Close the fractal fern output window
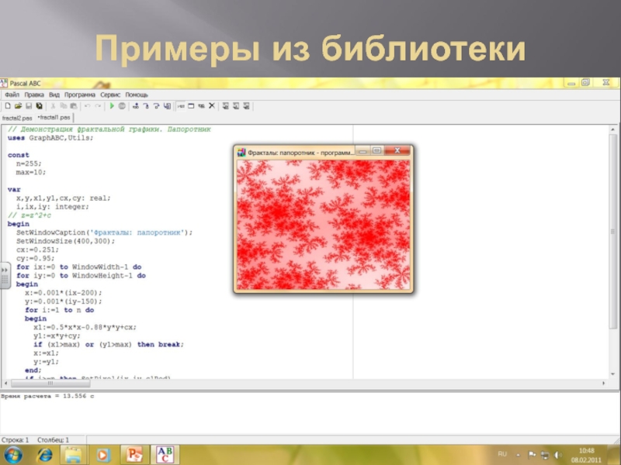The width and height of the screenshot is (621, 465). pyautogui.click(x=397, y=150)
